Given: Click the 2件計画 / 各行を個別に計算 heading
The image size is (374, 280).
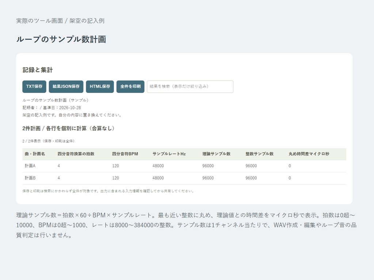Looking at the screenshot, I should (x=68, y=128).
